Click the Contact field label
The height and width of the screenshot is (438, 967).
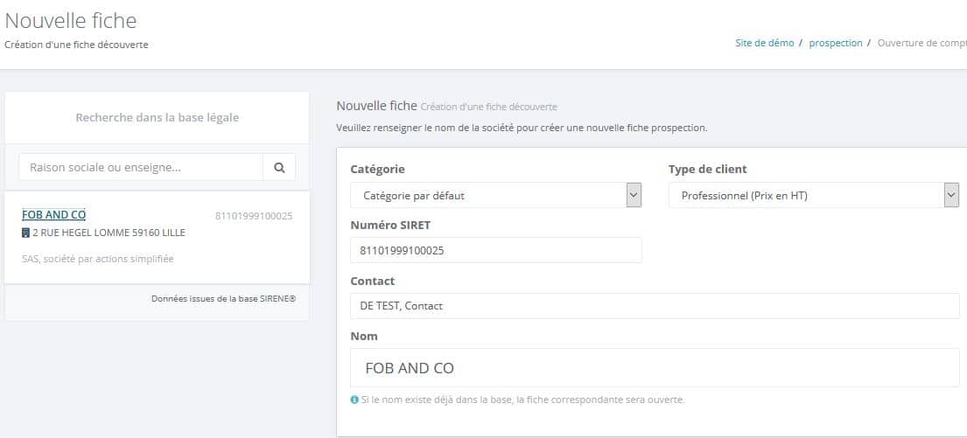click(x=373, y=281)
